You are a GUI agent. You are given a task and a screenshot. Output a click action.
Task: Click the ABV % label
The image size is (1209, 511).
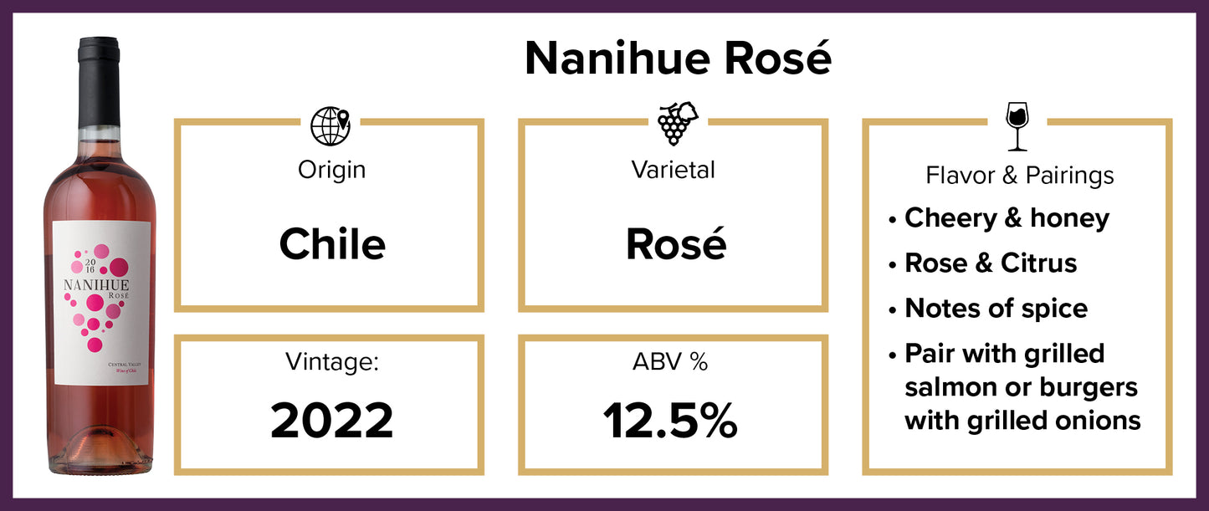pos(673,361)
